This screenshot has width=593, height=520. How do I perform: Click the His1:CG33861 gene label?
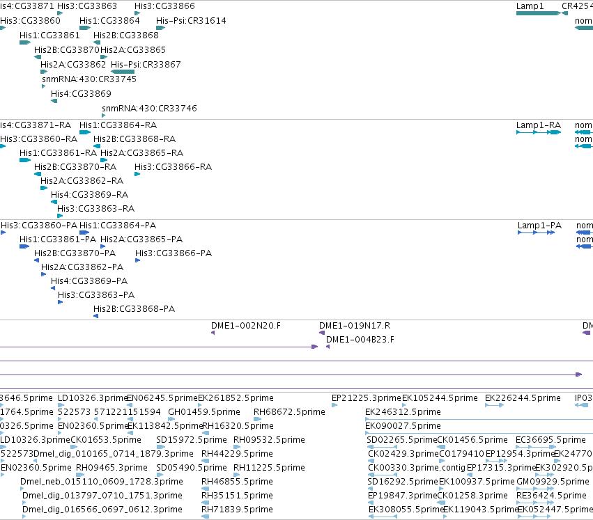point(50,35)
